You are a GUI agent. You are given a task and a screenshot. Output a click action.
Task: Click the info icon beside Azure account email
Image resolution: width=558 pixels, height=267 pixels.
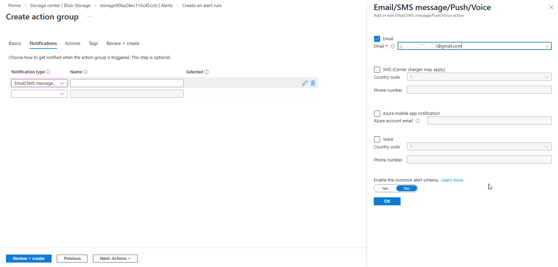[418, 121]
